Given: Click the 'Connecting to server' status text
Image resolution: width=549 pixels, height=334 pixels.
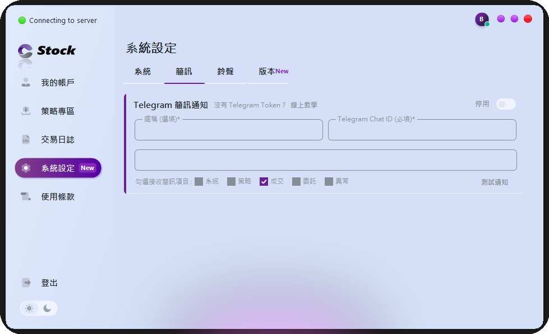Looking at the screenshot, I should click(63, 20).
